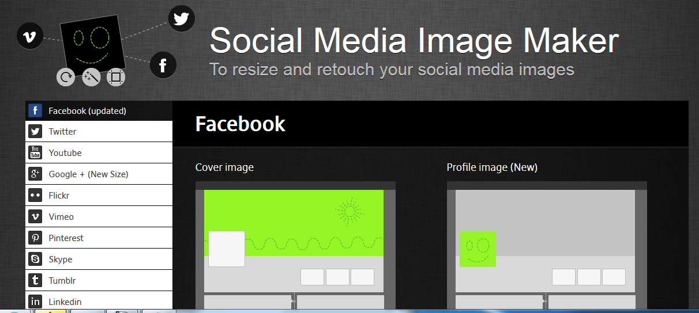Click the Twitter bird circle icon in header
Screen dimensions: 699x313
click(x=181, y=19)
